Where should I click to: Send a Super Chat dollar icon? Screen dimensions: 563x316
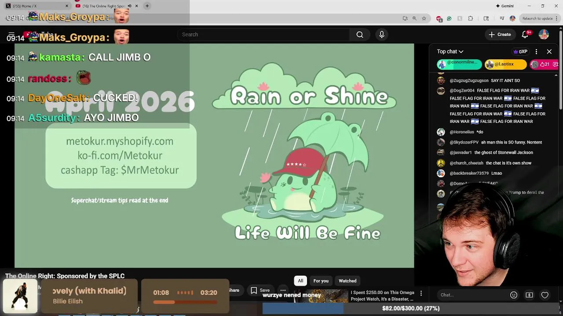click(x=529, y=295)
